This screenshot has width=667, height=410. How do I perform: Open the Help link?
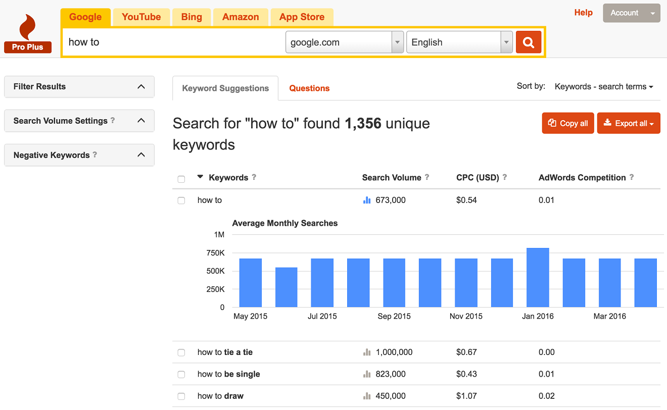coord(583,13)
